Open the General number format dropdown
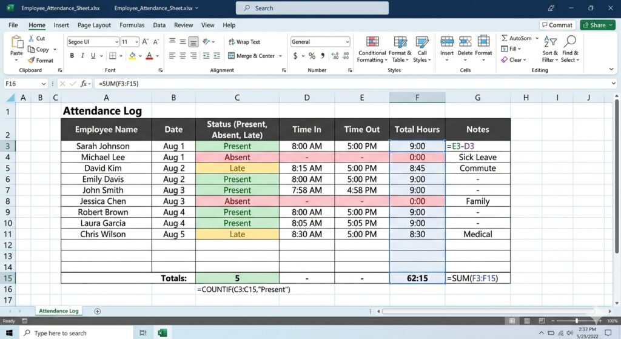The image size is (621, 339). coord(347,42)
